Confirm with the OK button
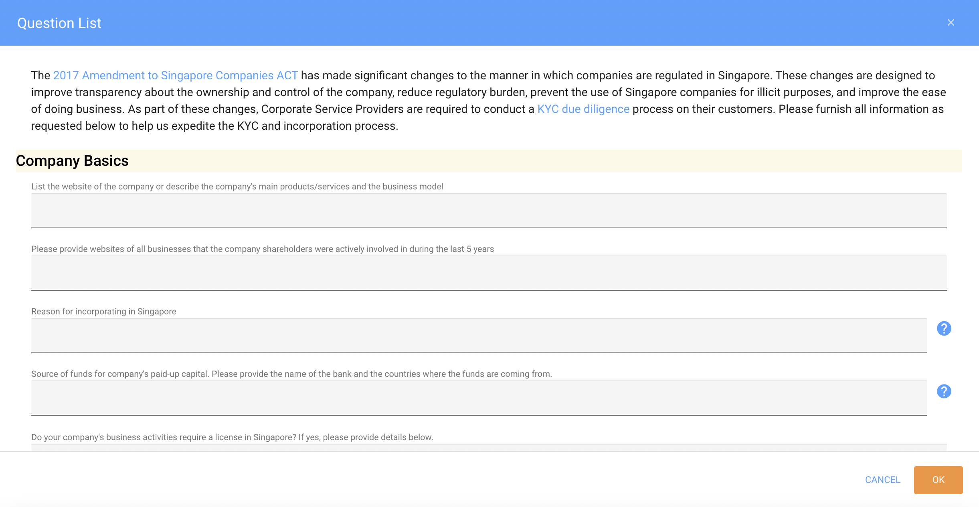This screenshot has height=507, width=979. point(939,480)
